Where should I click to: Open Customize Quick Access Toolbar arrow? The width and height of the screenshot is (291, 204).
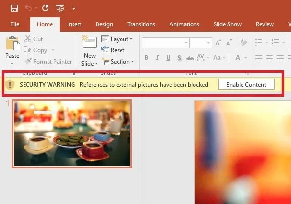(73, 8)
